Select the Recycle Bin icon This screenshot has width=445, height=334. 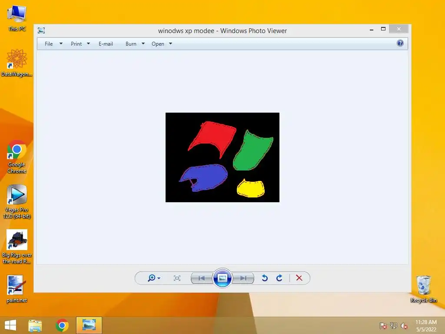point(423,289)
